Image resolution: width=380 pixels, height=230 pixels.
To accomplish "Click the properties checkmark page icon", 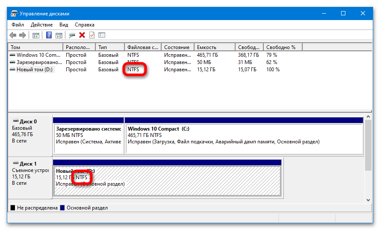I will [91, 35].
